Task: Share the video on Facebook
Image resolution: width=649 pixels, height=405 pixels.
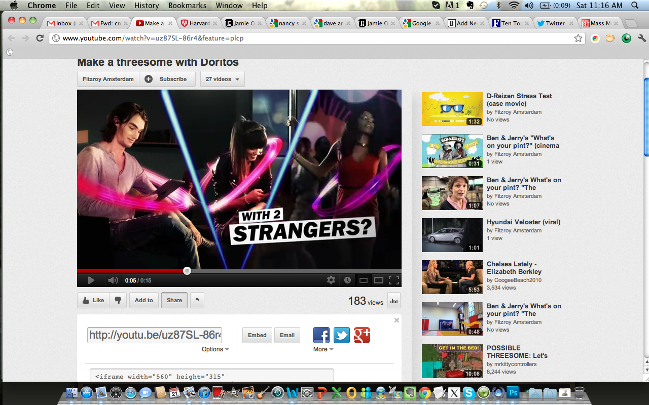Action: (x=321, y=335)
